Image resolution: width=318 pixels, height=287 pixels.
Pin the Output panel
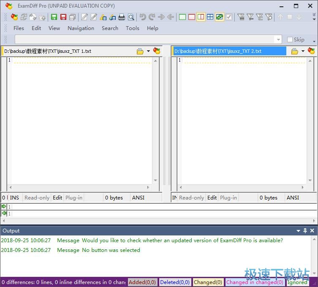tap(305, 231)
